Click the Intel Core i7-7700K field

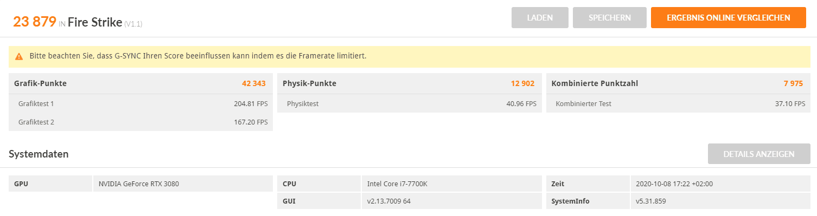click(451, 184)
